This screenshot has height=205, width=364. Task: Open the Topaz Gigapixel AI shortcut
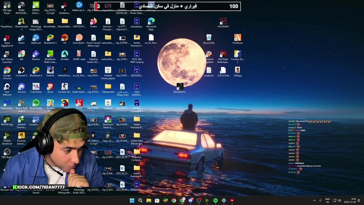pos(7,41)
